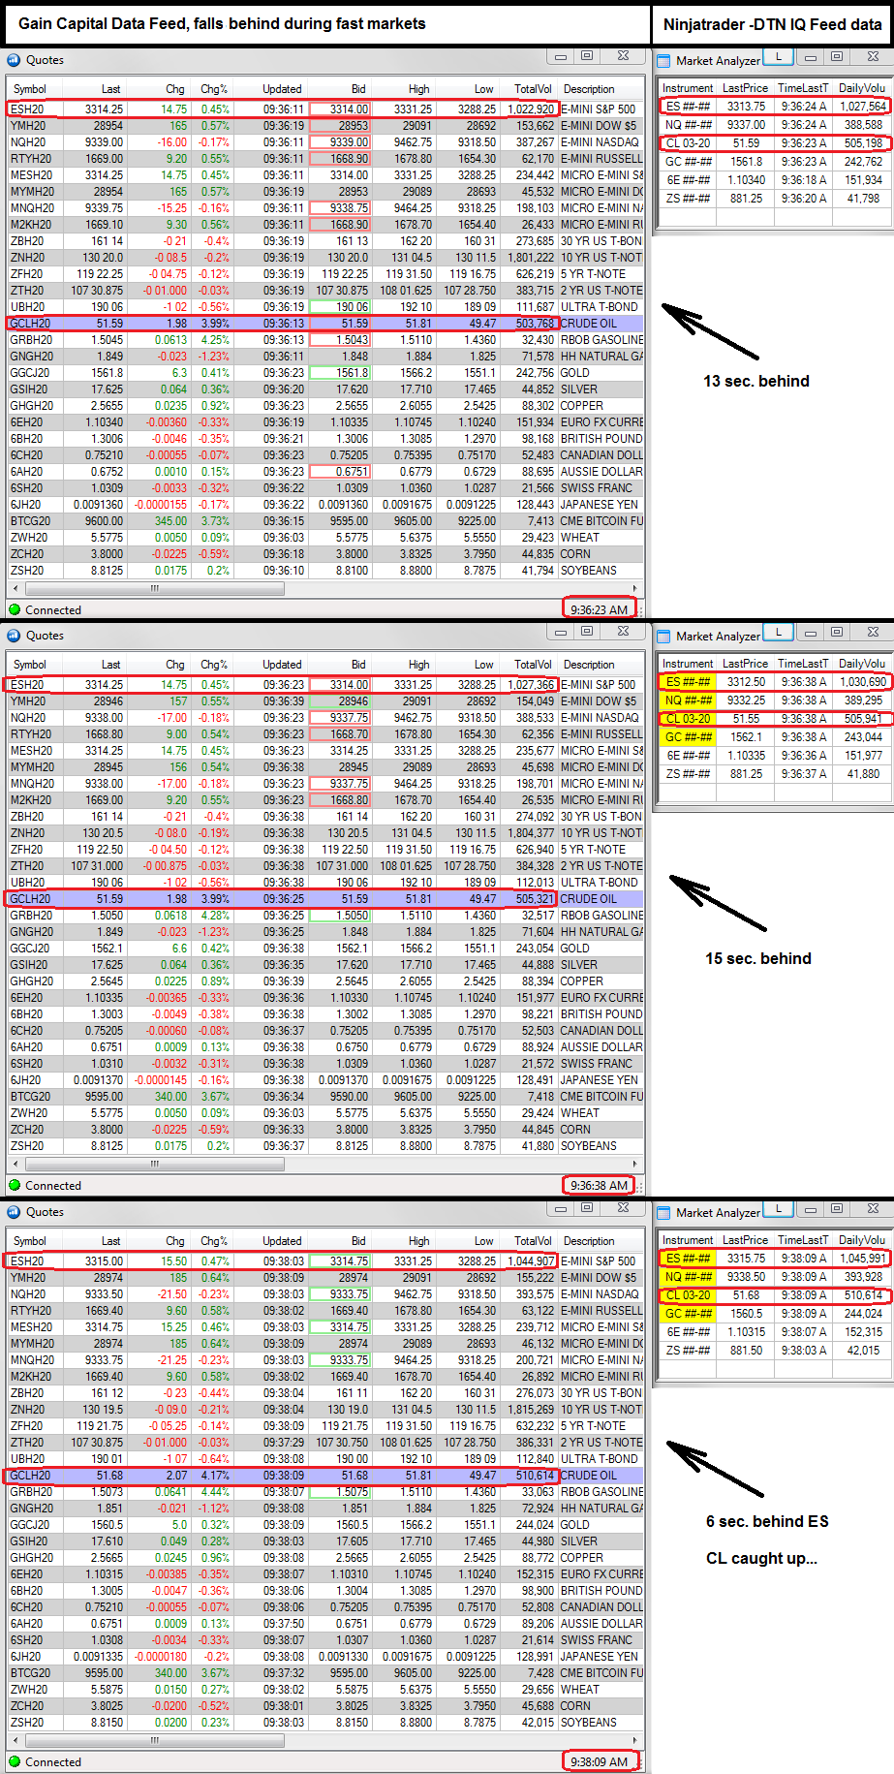
Task: Select NQH20 volume cell 387,267
Action: 529,142
